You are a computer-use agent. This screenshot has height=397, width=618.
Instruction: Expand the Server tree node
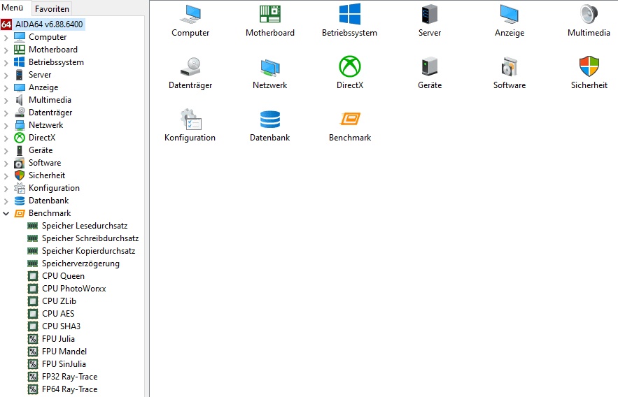pos(6,75)
